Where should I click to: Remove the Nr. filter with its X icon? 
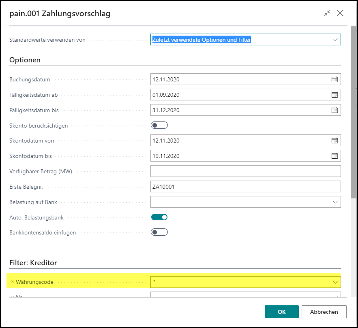click(12, 297)
